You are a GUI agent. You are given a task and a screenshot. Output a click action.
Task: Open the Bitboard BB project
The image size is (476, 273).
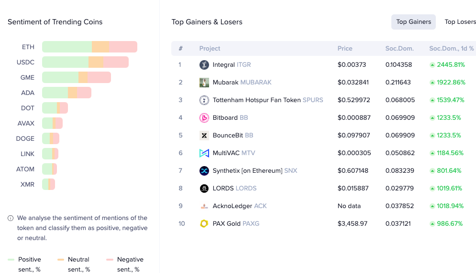click(230, 117)
